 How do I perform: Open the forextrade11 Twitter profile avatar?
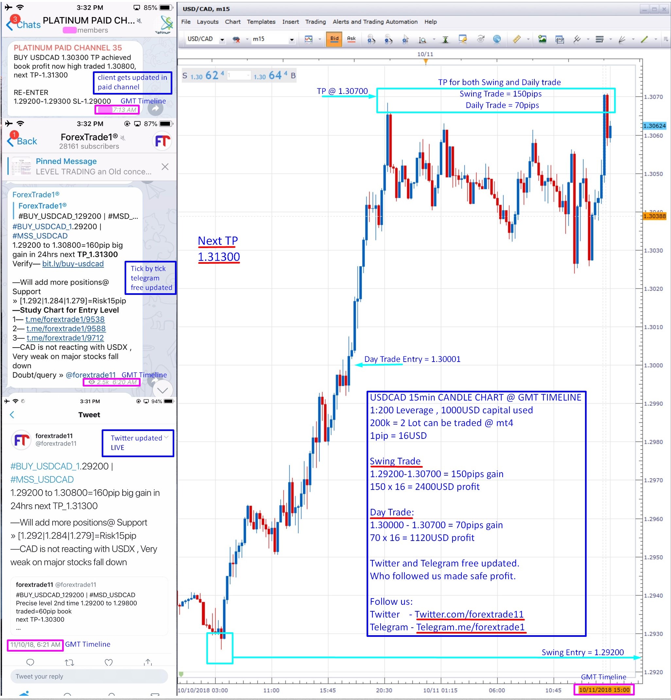point(21,440)
